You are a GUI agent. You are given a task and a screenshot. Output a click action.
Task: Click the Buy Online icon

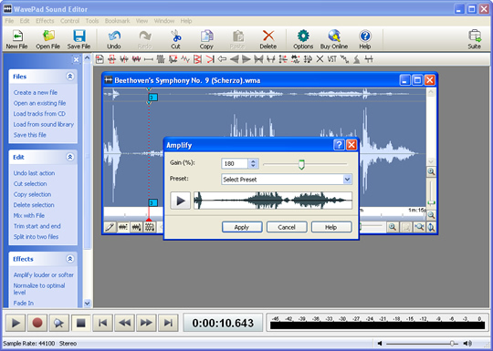(x=334, y=39)
